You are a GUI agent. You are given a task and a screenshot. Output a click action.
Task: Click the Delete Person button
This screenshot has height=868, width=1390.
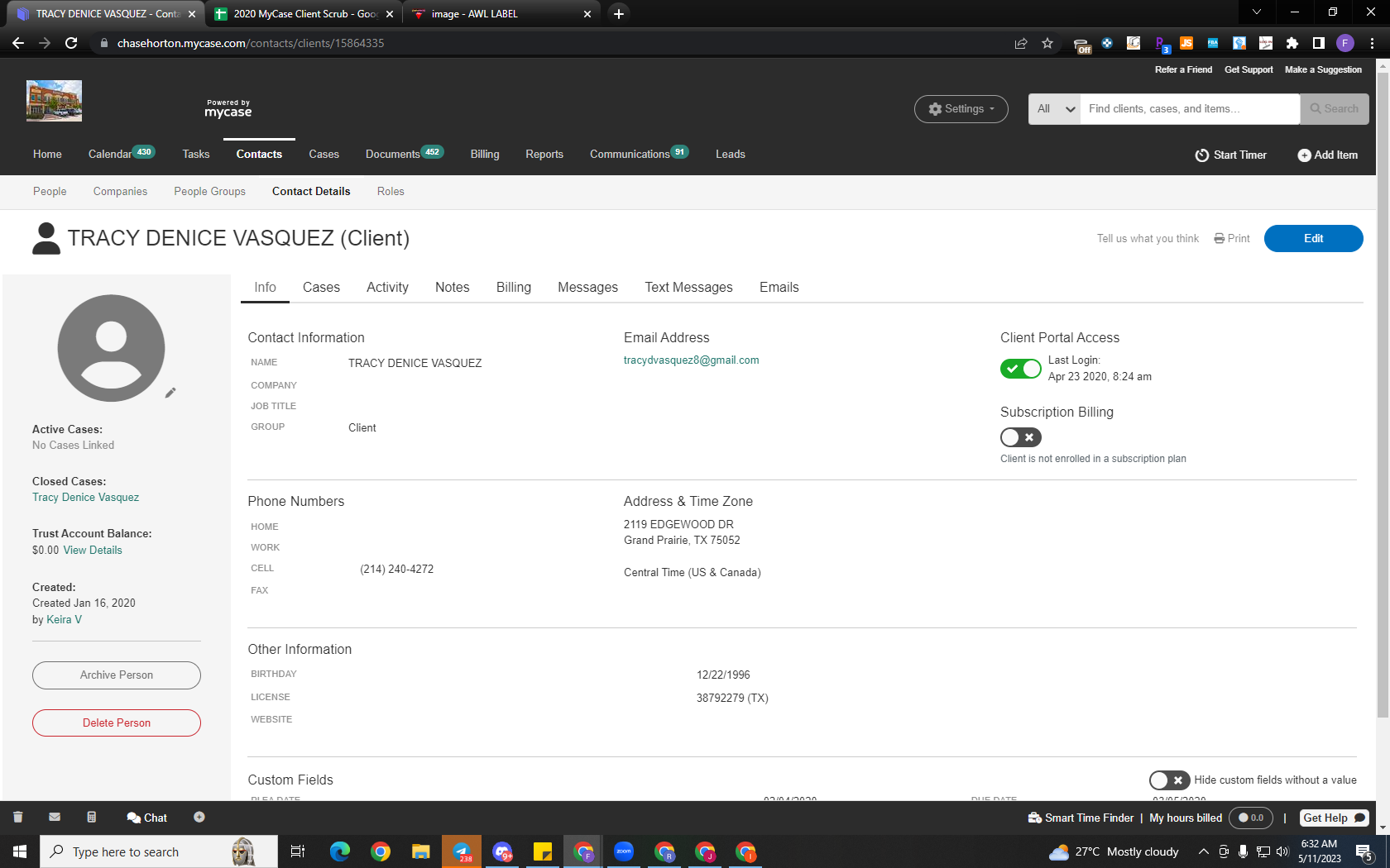click(x=117, y=723)
